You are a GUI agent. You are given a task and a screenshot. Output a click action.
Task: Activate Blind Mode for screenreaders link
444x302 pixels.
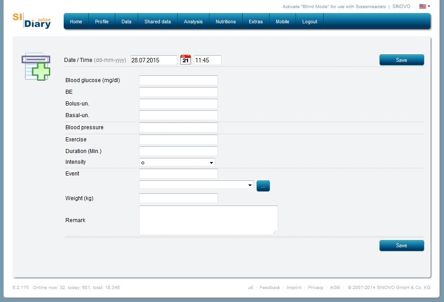coord(334,7)
